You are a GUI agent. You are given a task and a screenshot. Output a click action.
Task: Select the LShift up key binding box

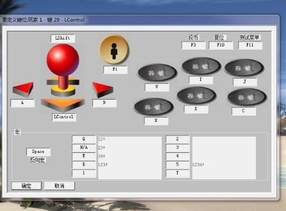point(63,38)
